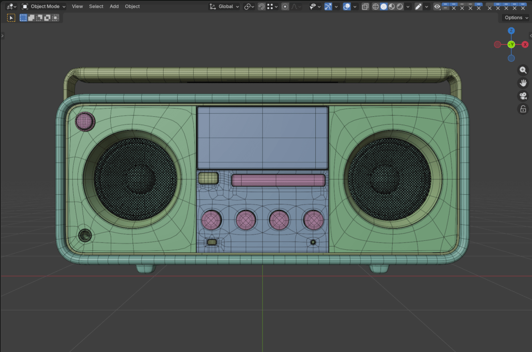Toggle snapping magnet button

point(261,7)
